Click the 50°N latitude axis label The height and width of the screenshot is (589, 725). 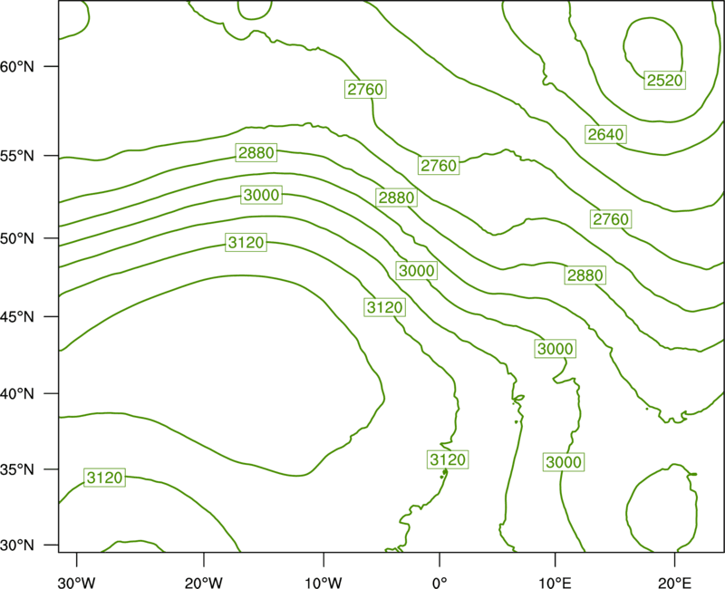tap(17, 238)
